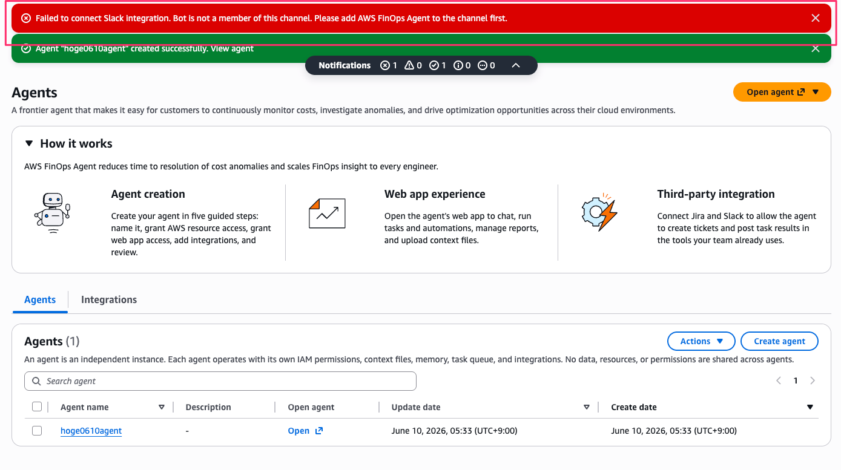Image resolution: width=841 pixels, height=470 pixels.
Task: Click the check icon in green banner
Action: pyautogui.click(x=26, y=48)
